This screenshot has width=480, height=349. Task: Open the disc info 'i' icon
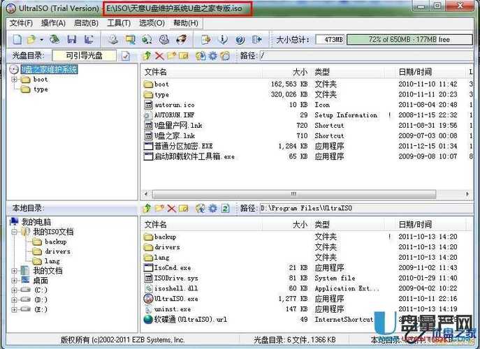click(x=223, y=40)
